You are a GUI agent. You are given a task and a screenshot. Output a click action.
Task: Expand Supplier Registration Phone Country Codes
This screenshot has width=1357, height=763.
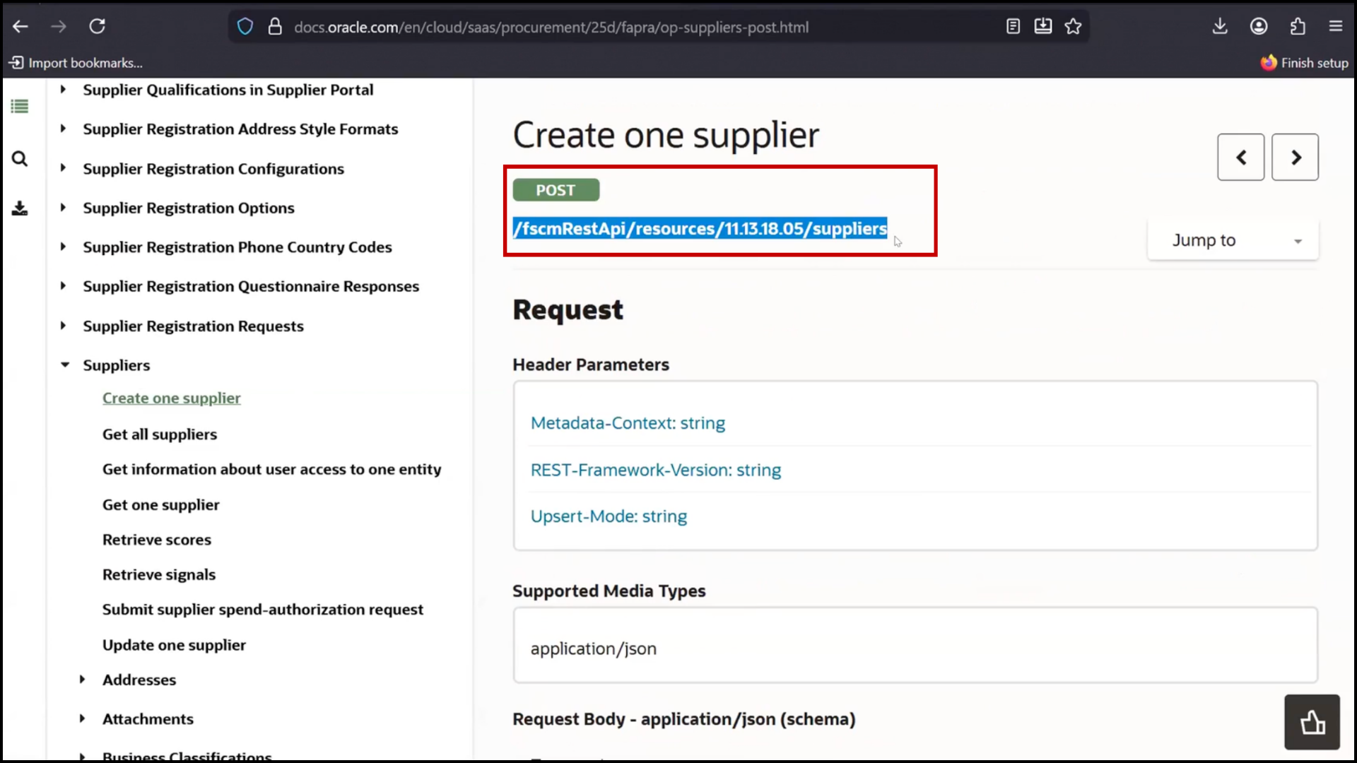click(x=63, y=247)
